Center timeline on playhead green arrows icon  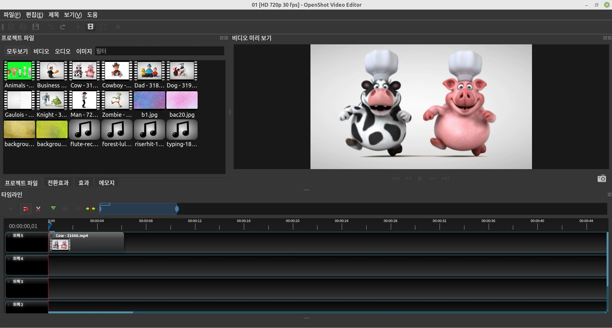tap(91, 209)
